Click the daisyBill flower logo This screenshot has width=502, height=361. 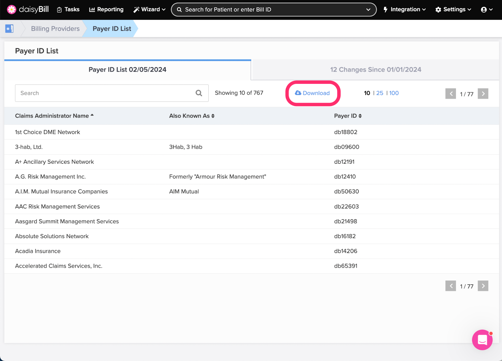pos(12,9)
